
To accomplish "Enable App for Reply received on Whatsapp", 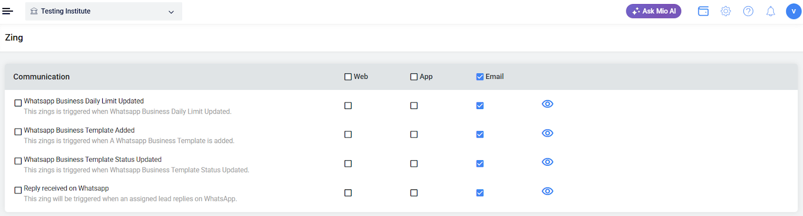I will tap(414, 193).
